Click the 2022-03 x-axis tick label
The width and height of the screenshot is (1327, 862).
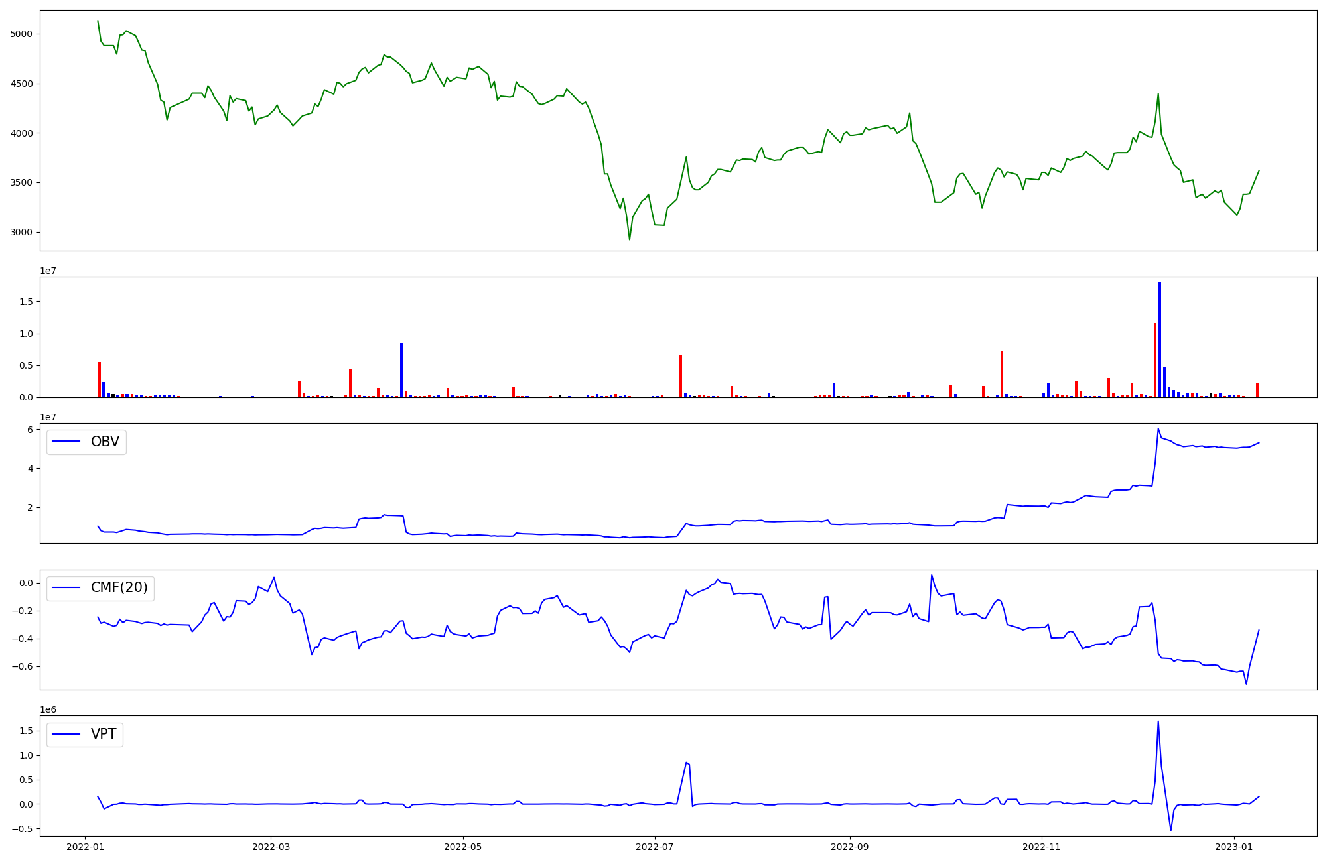(271, 847)
